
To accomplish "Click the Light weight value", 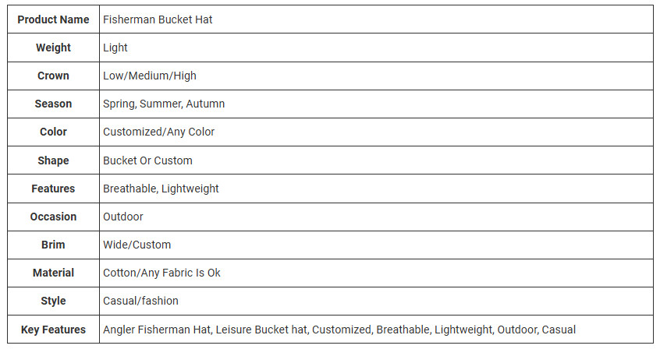I will coord(115,48).
